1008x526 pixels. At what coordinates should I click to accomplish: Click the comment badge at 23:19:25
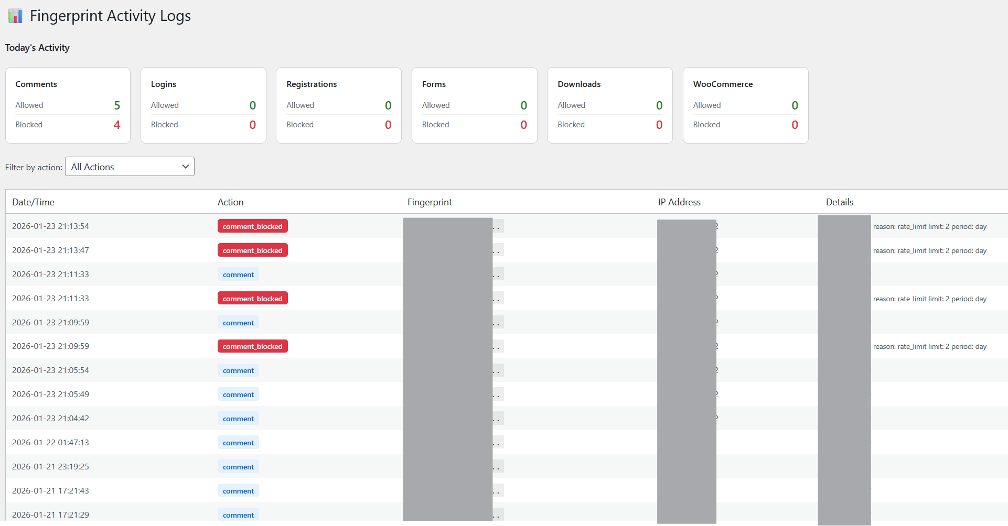[238, 467]
